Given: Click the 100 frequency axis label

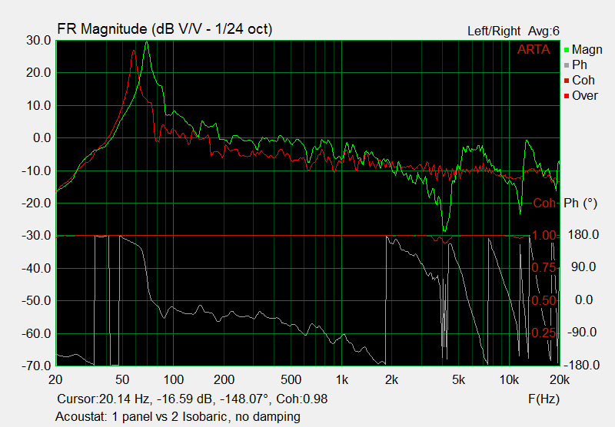Looking at the screenshot, I should tap(174, 379).
